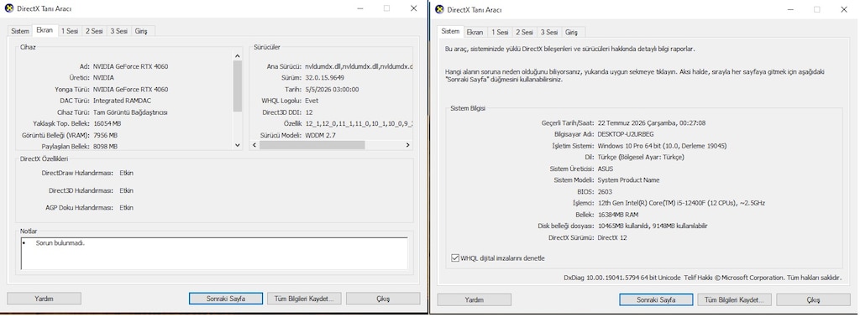Click the device list scroll down arrow
The height and width of the screenshot is (317, 860).
pyautogui.click(x=238, y=145)
